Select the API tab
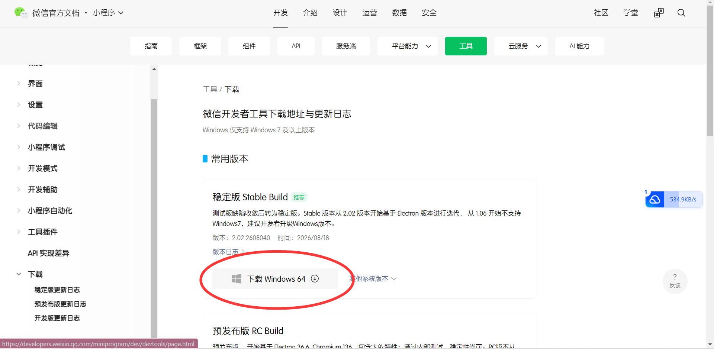The width and height of the screenshot is (714, 349). tap(296, 46)
